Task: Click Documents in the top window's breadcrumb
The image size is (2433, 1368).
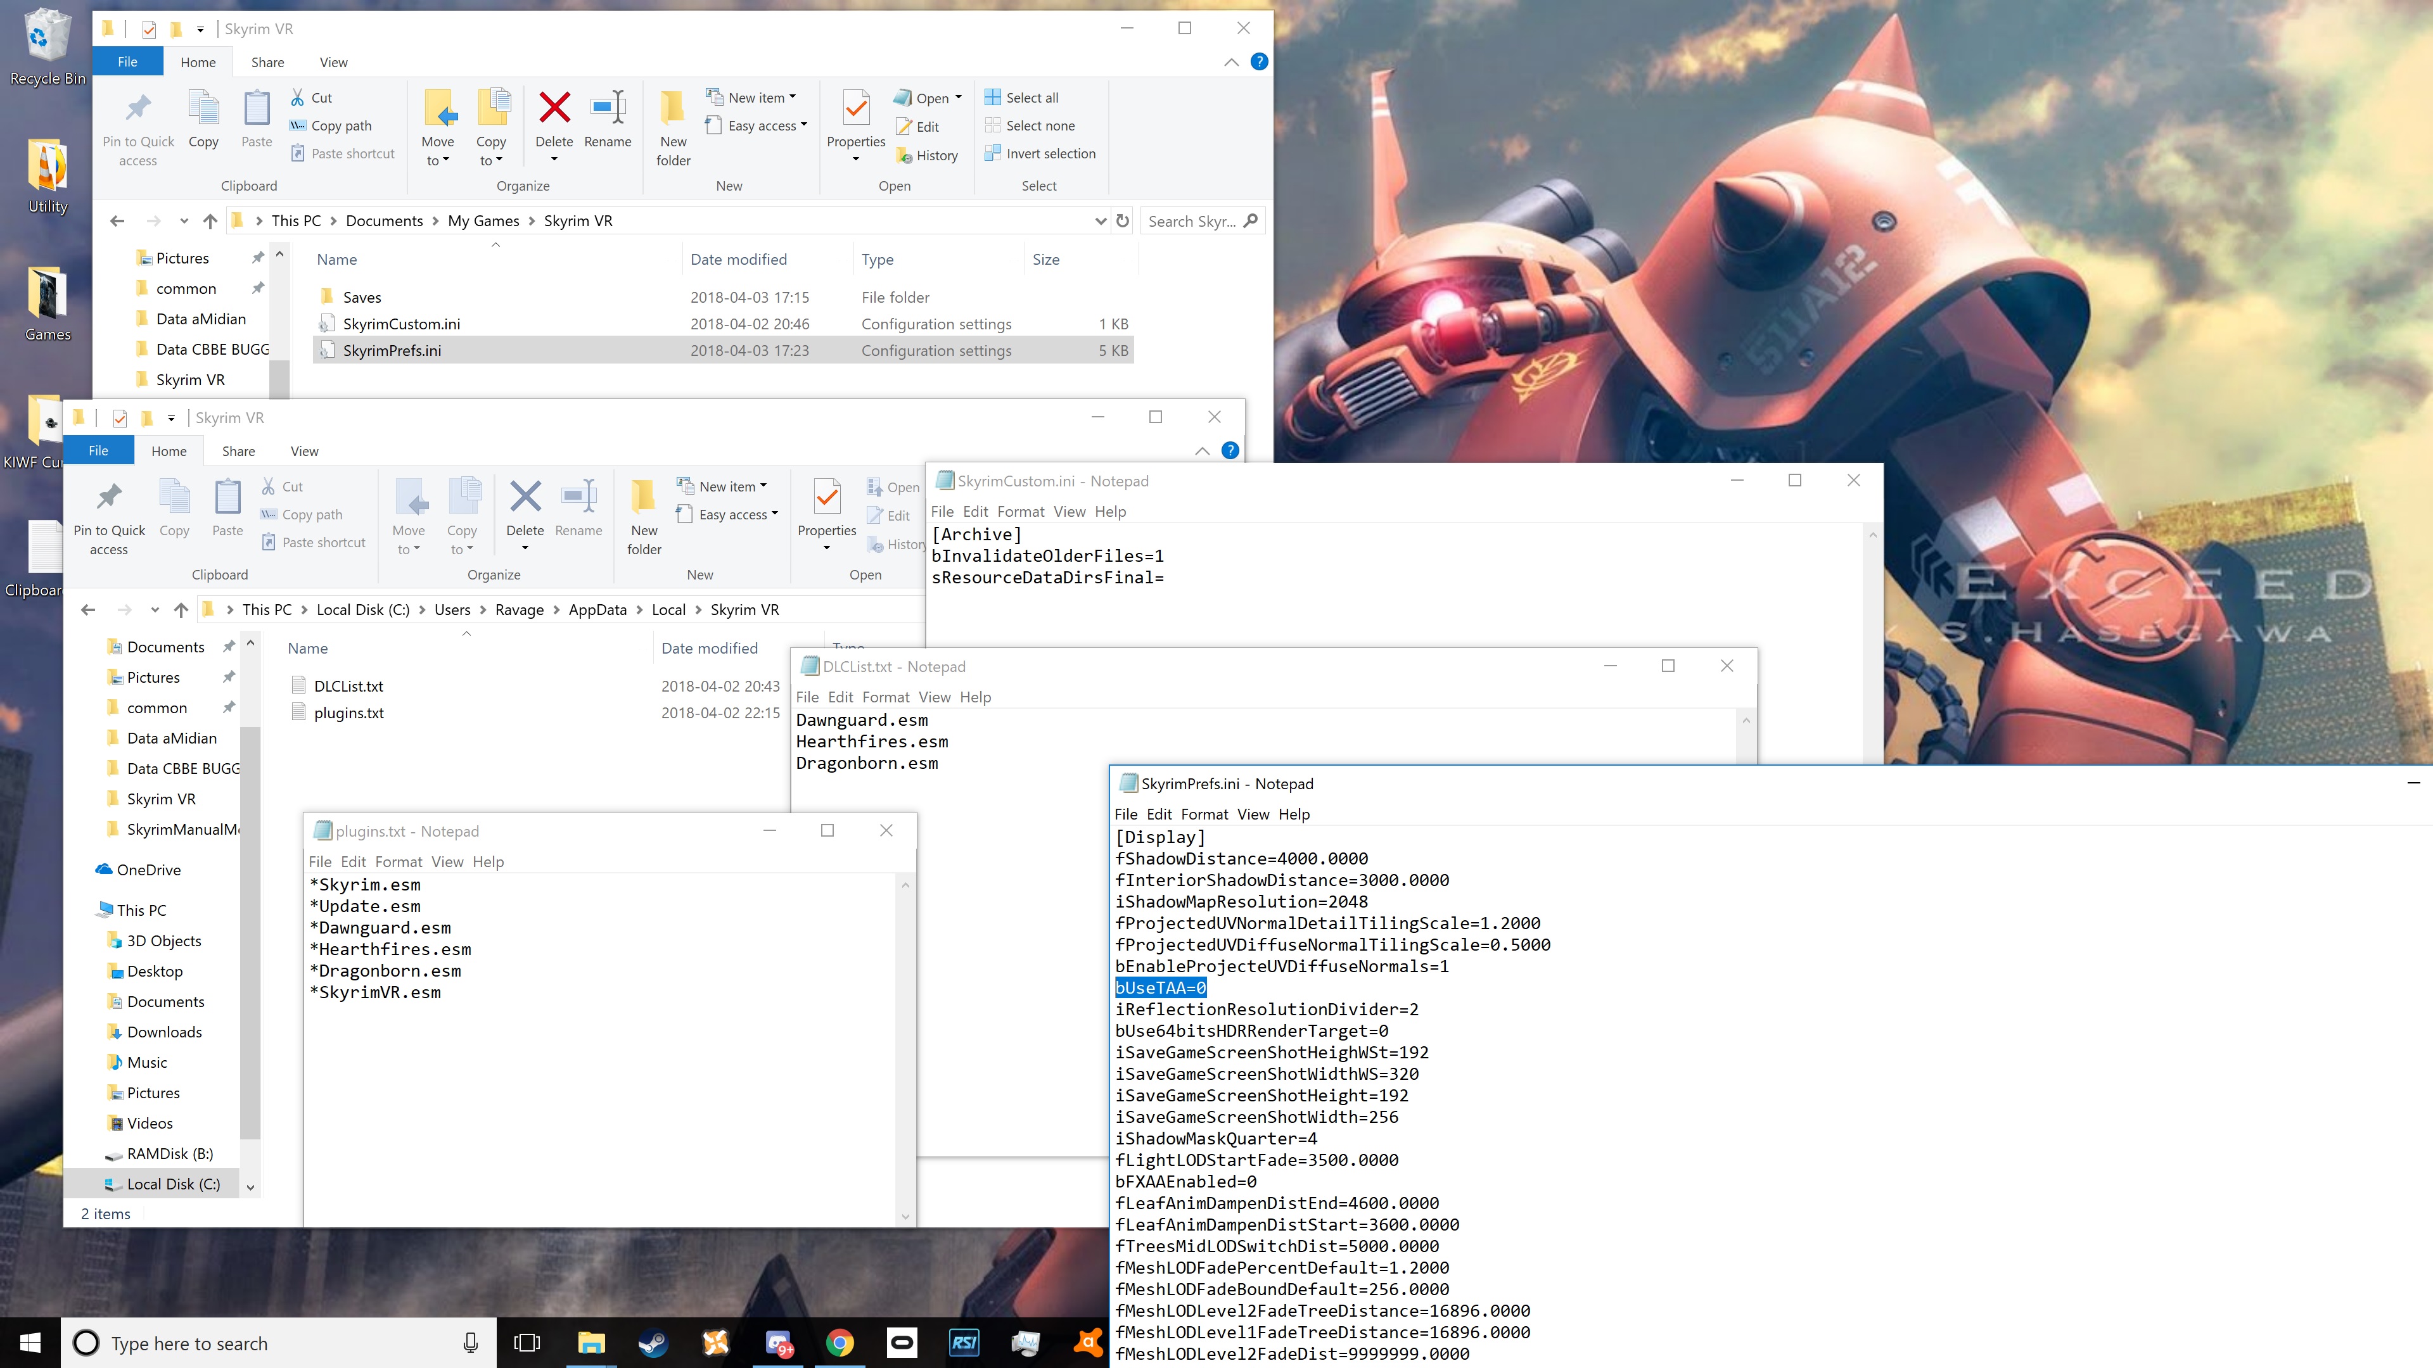Action: [x=383, y=221]
